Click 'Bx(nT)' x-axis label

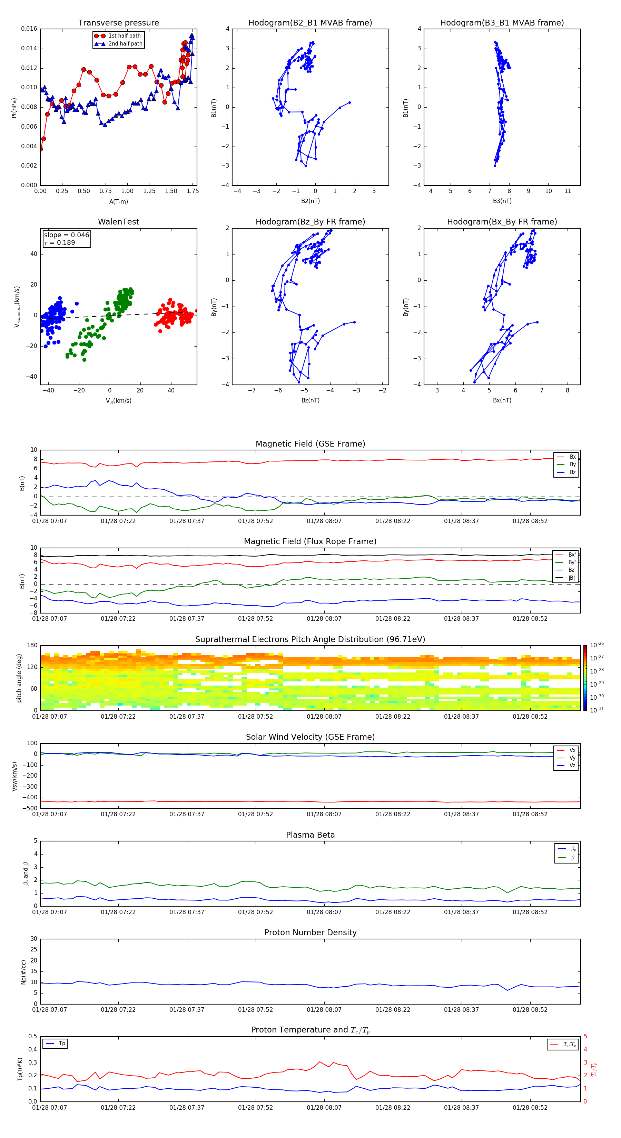click(502, 400)
